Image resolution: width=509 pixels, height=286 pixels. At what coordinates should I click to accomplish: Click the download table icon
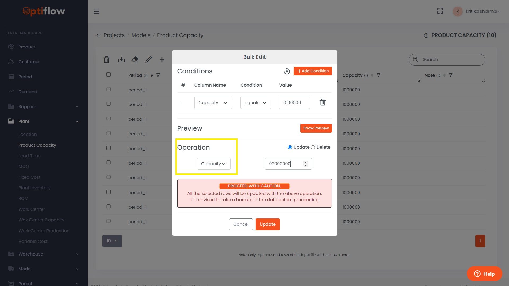pos(121,60)
